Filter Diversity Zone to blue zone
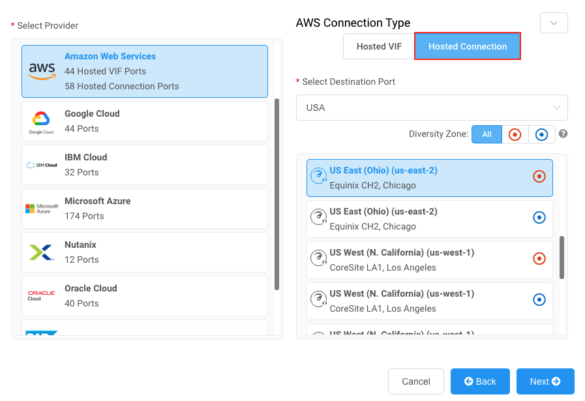 [x=541, y=134]
